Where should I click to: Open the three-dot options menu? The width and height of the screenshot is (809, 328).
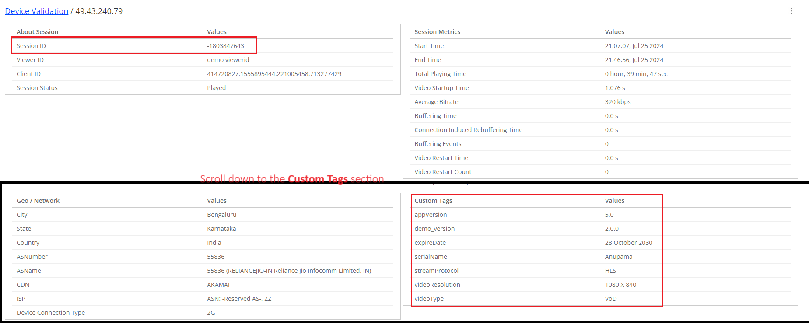point(791,11)
